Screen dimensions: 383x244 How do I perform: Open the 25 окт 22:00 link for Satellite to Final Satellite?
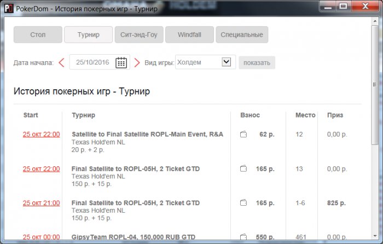[x=41, y=135]
